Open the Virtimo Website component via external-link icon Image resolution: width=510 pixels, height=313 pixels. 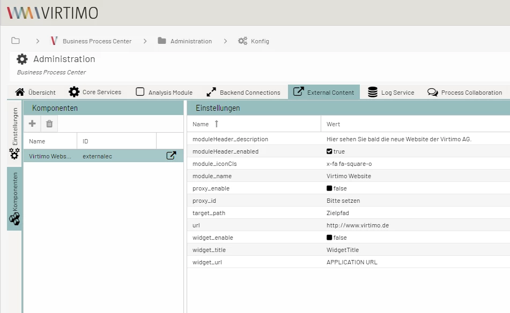171,156
